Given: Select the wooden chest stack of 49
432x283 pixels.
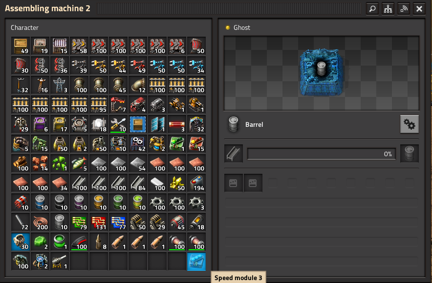Looking at the screenshot, I should click(x=21, y=46).
